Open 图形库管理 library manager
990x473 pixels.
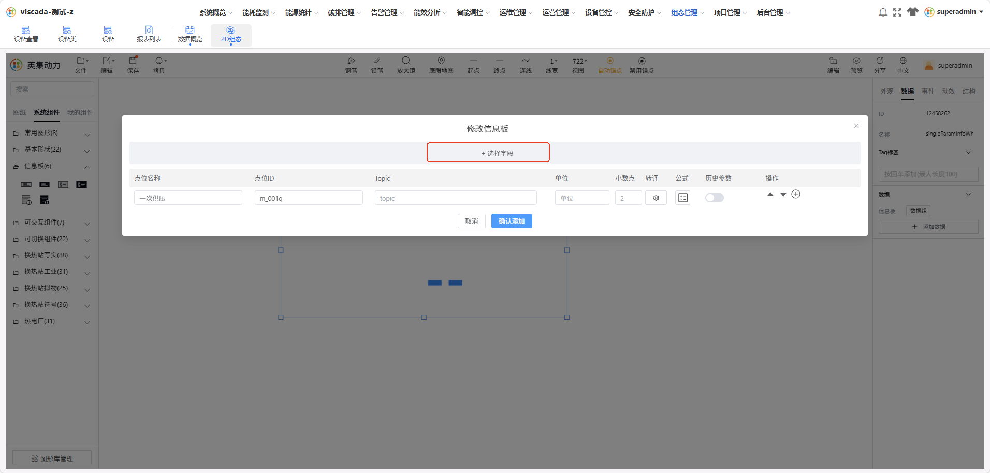52,458
